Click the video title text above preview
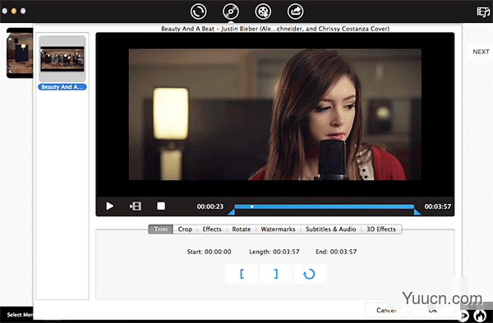493x323 pixels. tap(275, 29)
